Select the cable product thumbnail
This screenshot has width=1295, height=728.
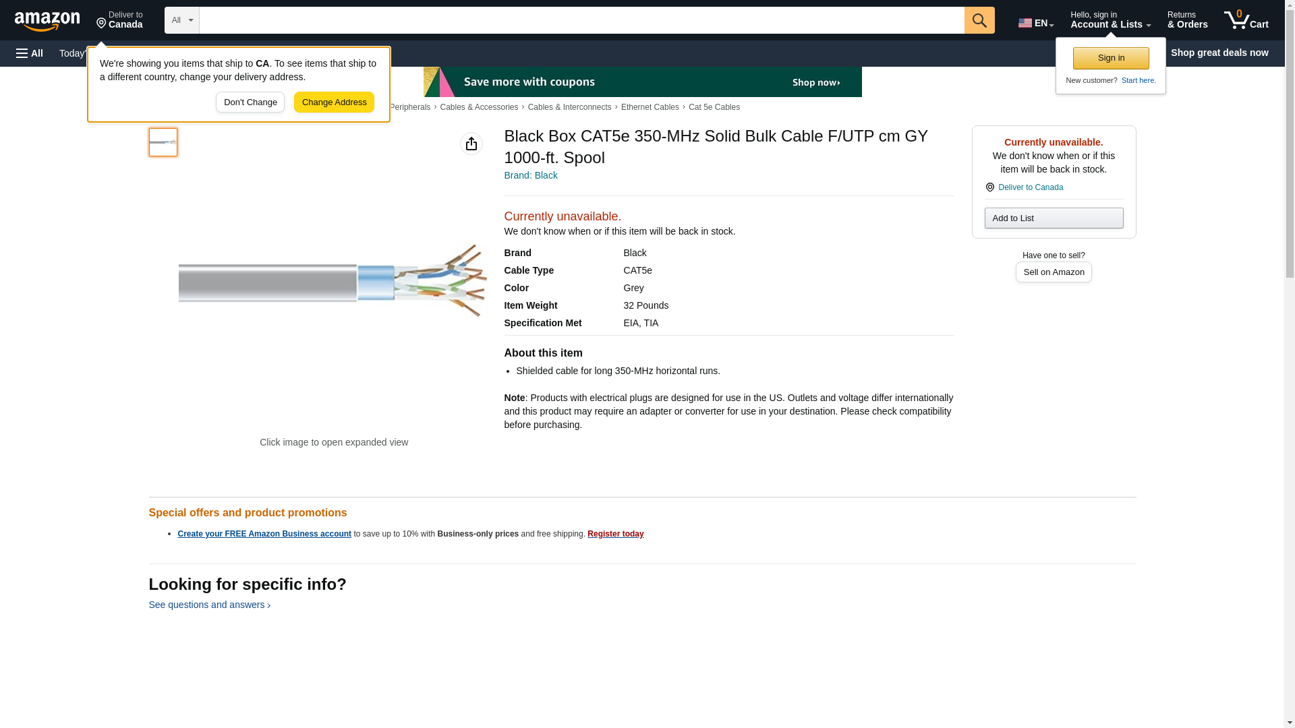(163, 142)
